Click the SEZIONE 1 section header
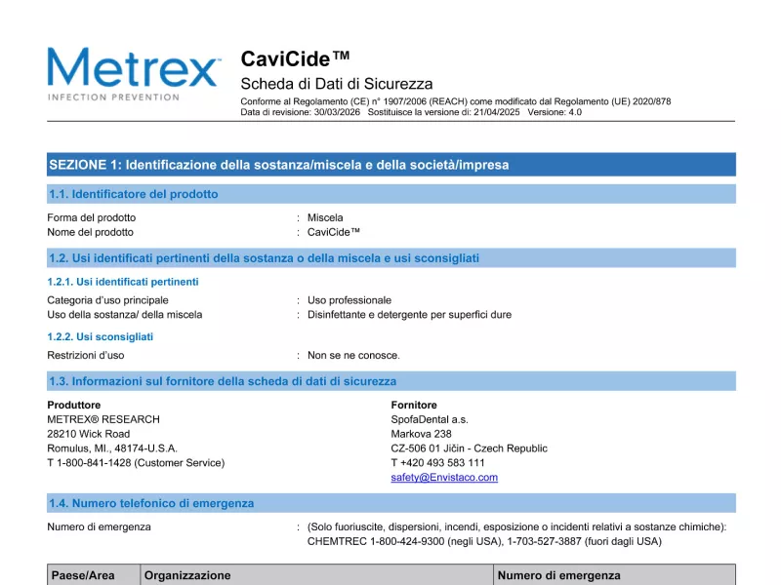Viewport: 781px width, 585px height. pyautogui.click(x=391, y=165)
